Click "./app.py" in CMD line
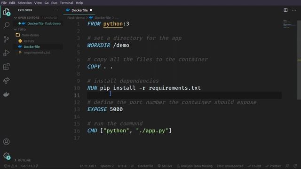 [152, 131]
